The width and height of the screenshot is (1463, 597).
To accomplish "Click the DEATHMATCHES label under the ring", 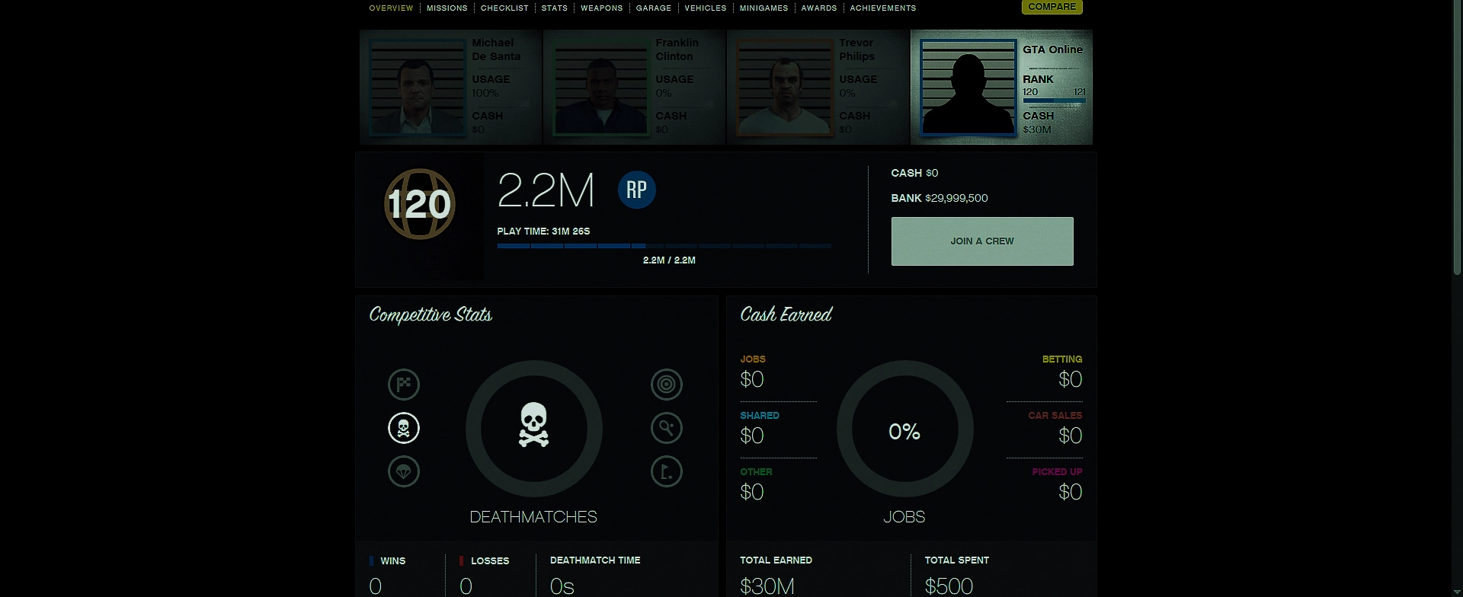I will tap(533, 517).
